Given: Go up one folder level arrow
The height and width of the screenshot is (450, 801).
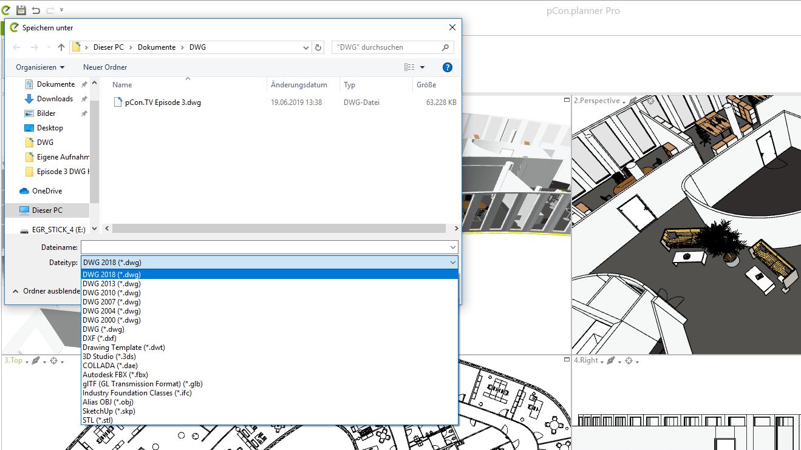Looking at the screenshot, I should click(61, 47).
